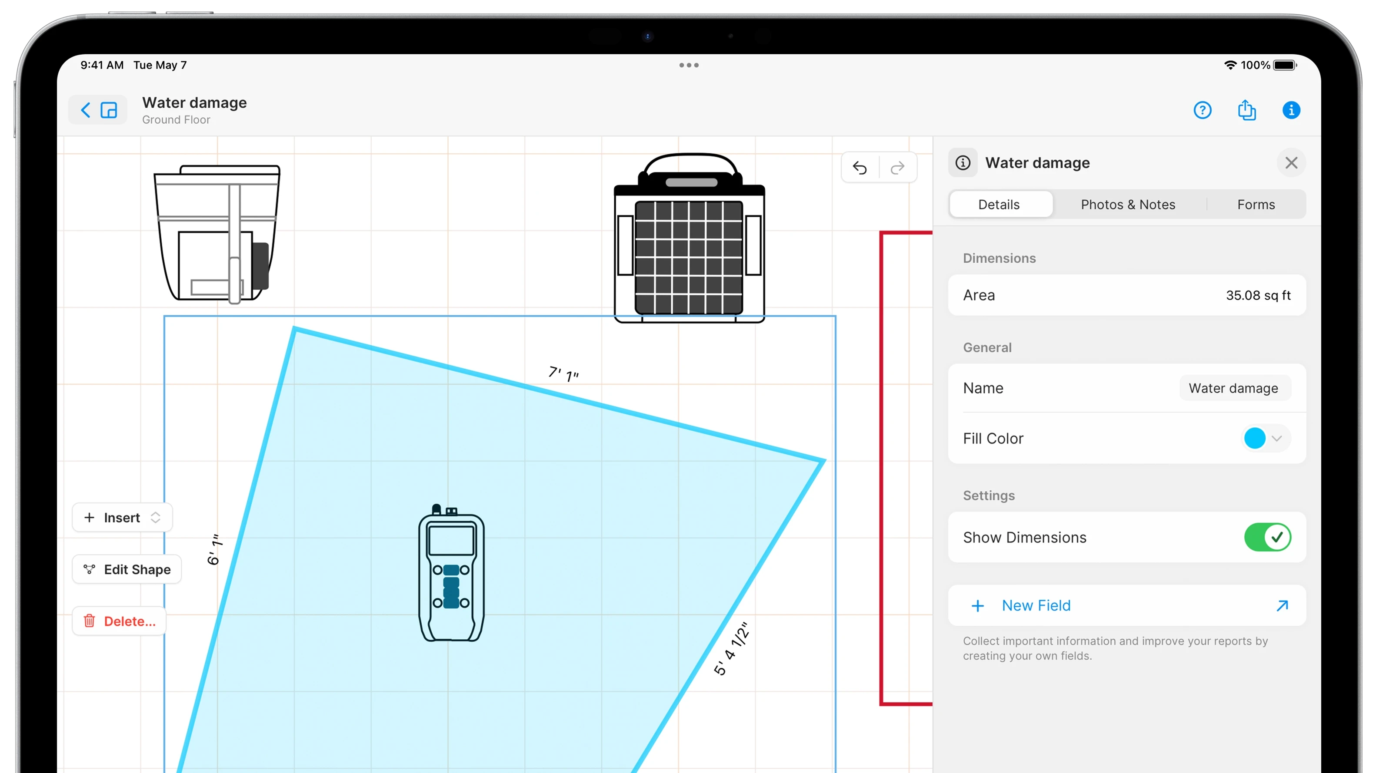Click the redo arrow button
Viewport: 1376px width, 773px height.
(x=897, y=168)
